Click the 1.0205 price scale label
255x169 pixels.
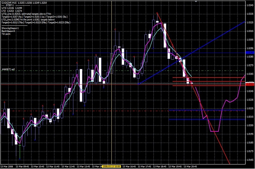tap(250, 125)
